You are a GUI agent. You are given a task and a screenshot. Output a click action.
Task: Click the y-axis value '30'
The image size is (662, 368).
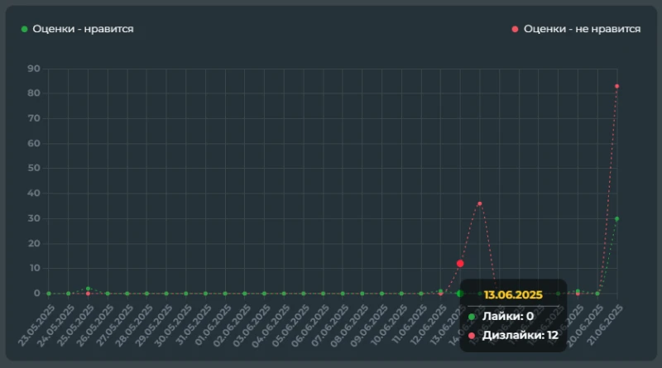click(x=34, y=218)
